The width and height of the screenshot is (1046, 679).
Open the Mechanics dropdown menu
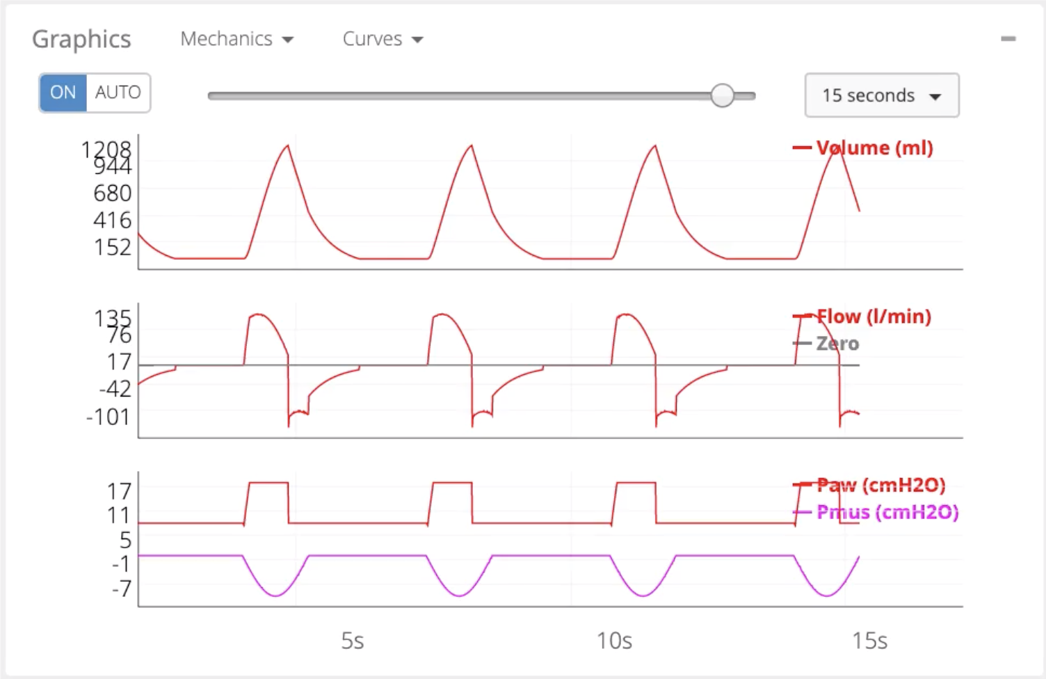point(237,39)
